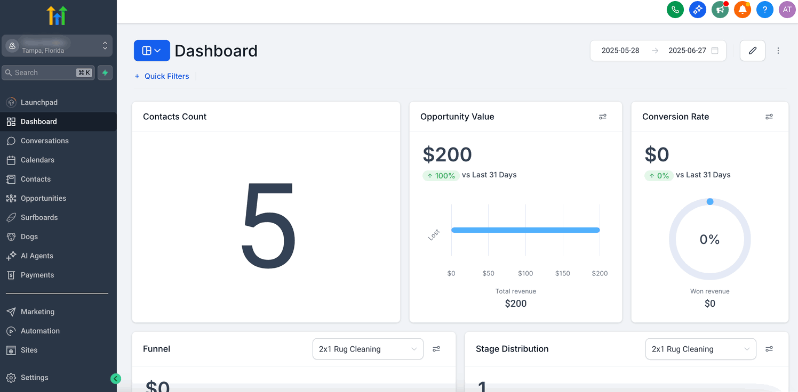Image resolution: width=798 pixels, height=392 pixels.
Task: Expand the Stage Distribution pipeline dropdown
Action: pos(700,349)
